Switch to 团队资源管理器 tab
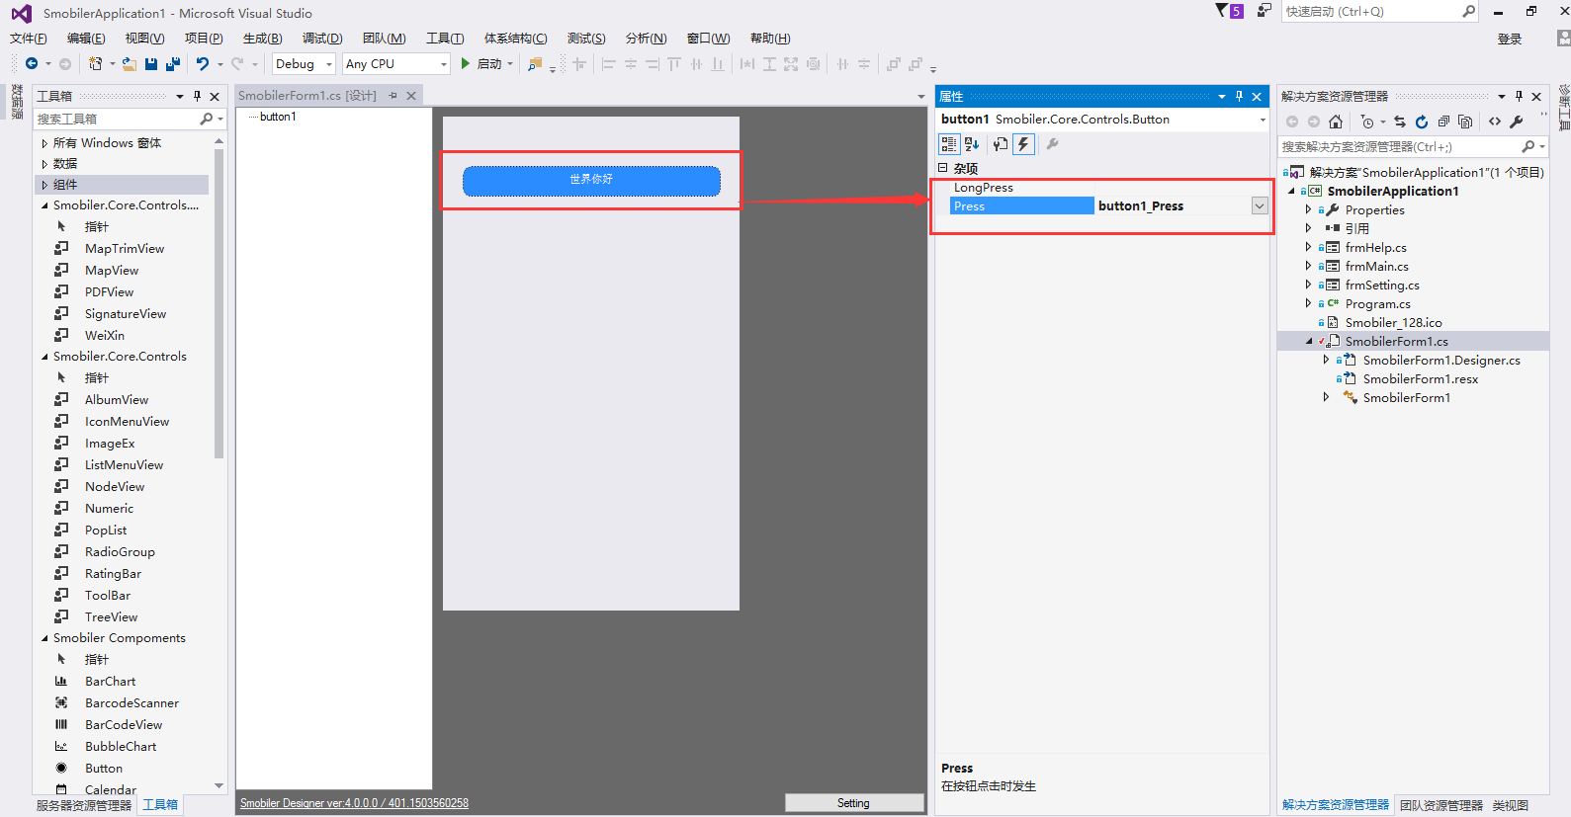The width and height of the screenshot is (1571, 817). coord(1441,805)
